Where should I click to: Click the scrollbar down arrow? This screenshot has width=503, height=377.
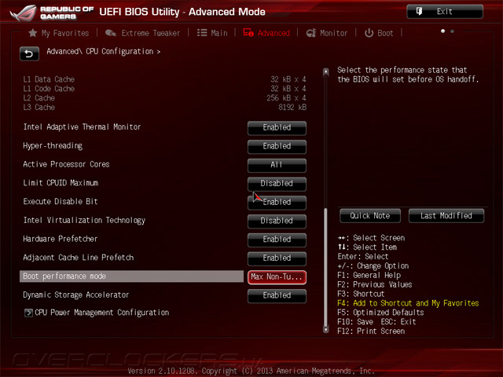coord(326,330)
